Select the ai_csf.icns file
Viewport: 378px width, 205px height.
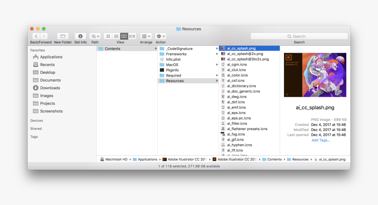tap(249, 81)
